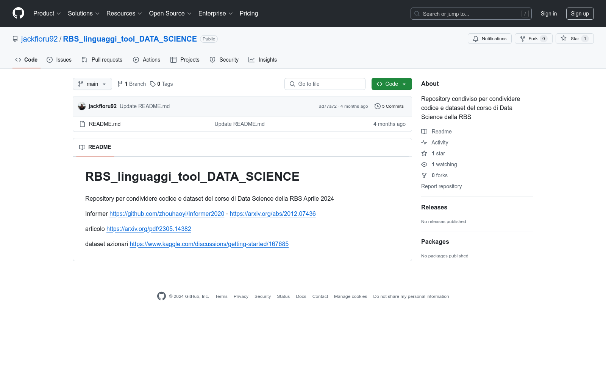Switch to the Issues tab
This screenshot has width=606, height=378.
(59, 60)
